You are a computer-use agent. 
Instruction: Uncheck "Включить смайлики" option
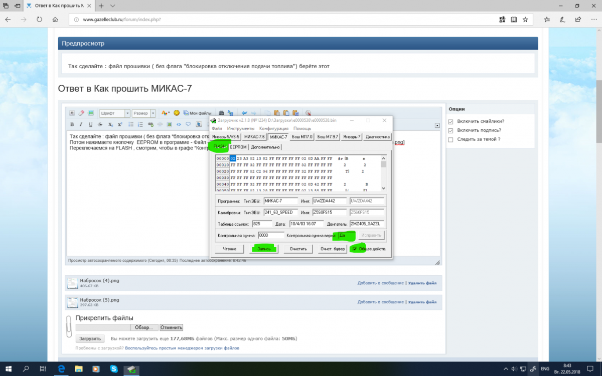coord(450,121)
